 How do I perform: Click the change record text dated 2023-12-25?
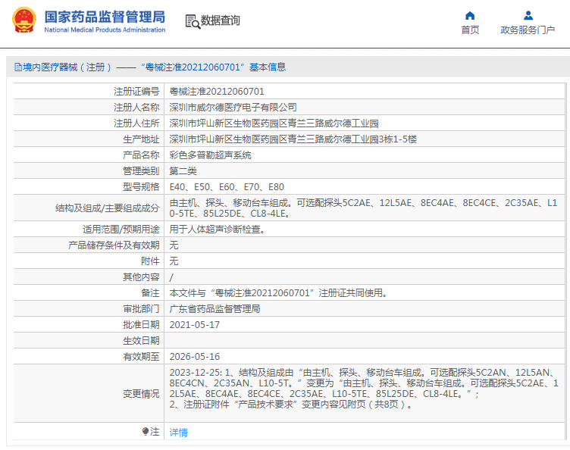[364, 388]
